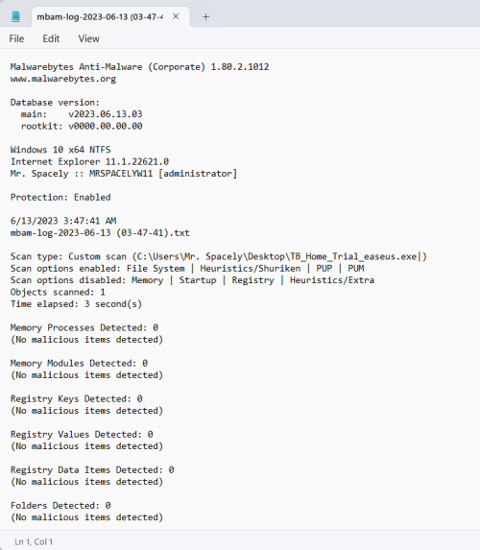The image size is (480, 550).
Task: Place cursor on www.malwarebytes.org line
Action: (63, 79)
